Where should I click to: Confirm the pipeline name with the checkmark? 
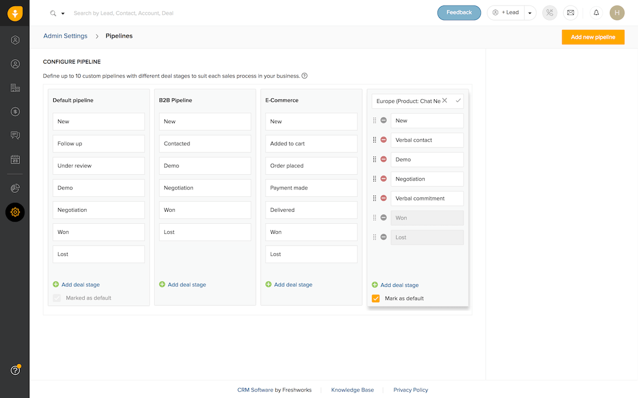(458, 101)
